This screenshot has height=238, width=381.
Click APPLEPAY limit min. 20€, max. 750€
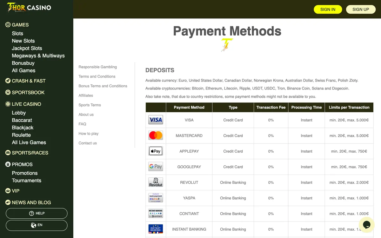(349, 151)
